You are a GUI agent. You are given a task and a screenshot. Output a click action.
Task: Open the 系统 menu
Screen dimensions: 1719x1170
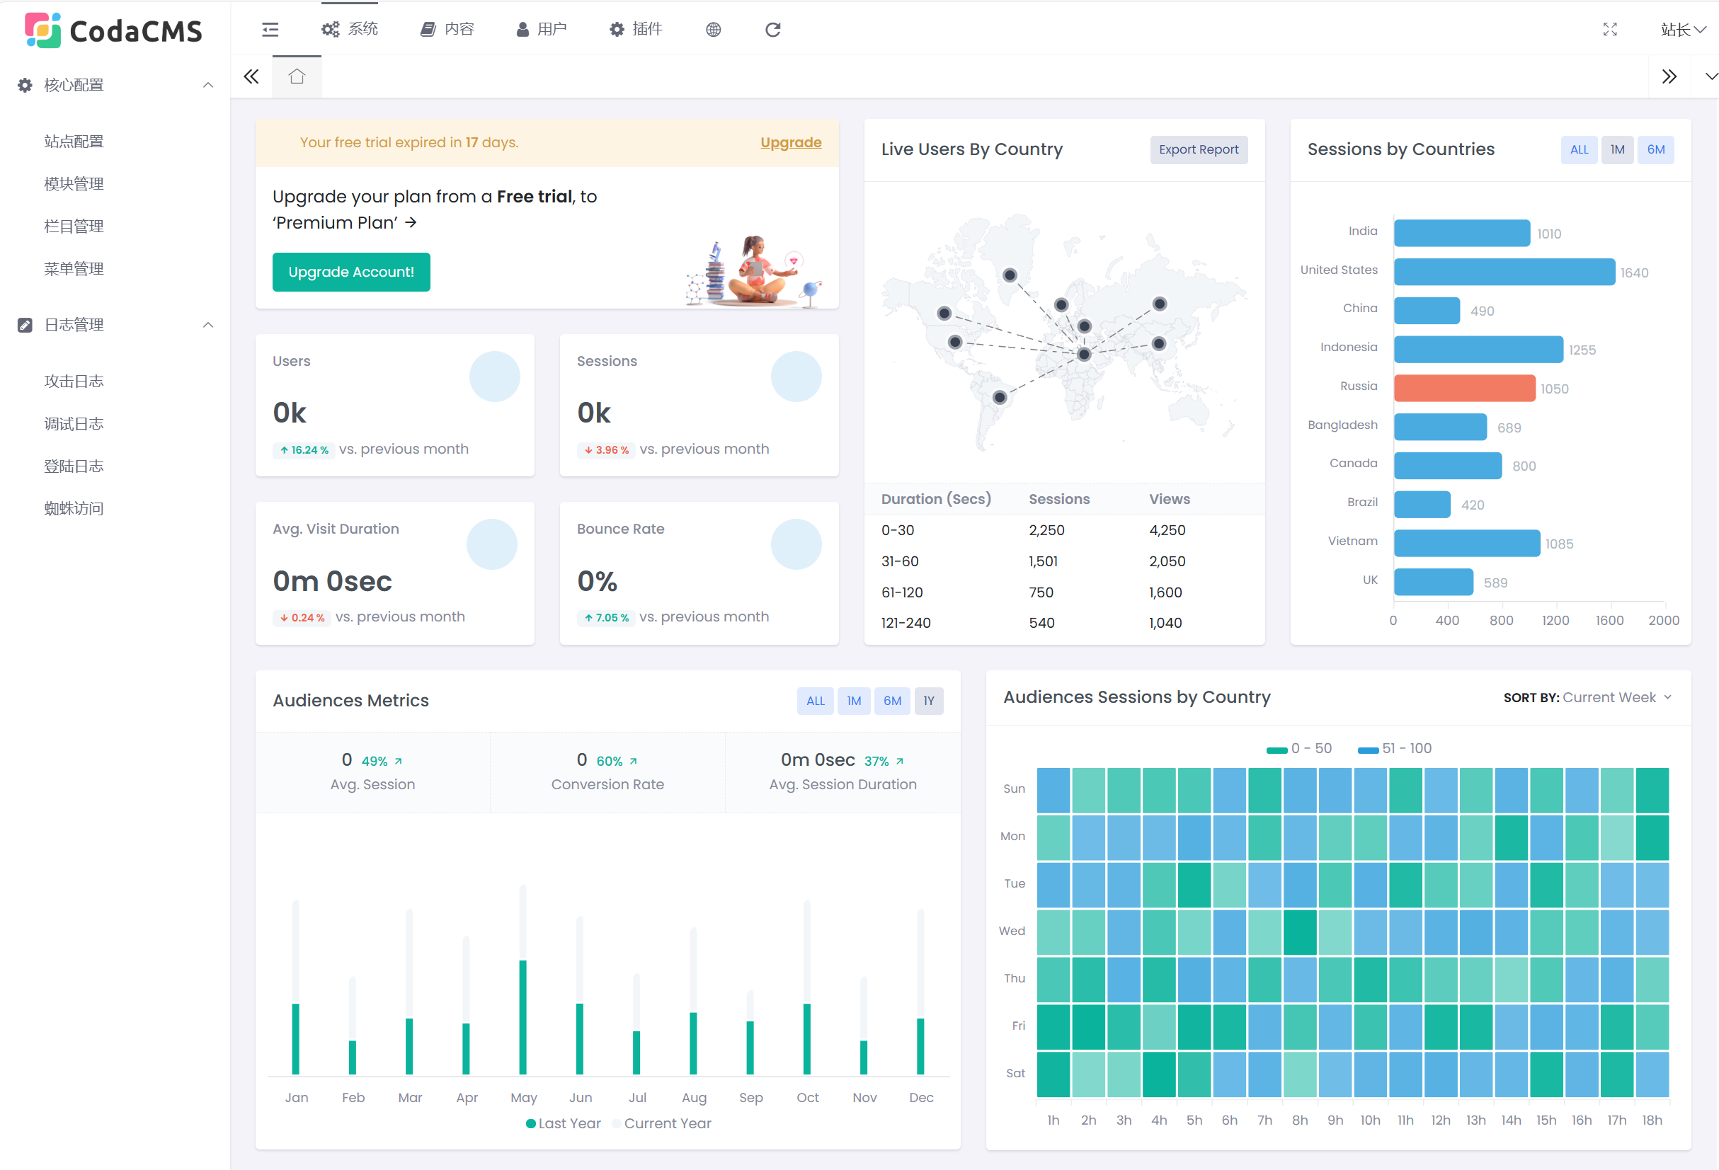tap(350, 29)
